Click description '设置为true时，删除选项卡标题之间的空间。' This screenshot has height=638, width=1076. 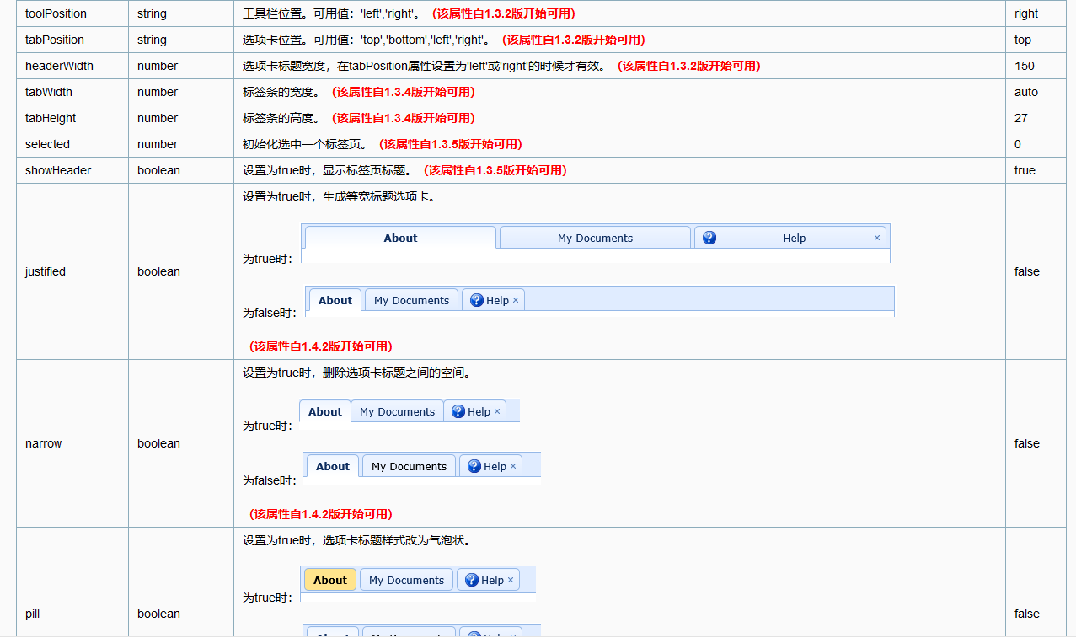(356, 373)
